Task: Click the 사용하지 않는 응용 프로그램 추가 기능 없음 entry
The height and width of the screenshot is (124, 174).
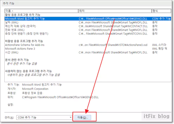Action: [33, 75]
